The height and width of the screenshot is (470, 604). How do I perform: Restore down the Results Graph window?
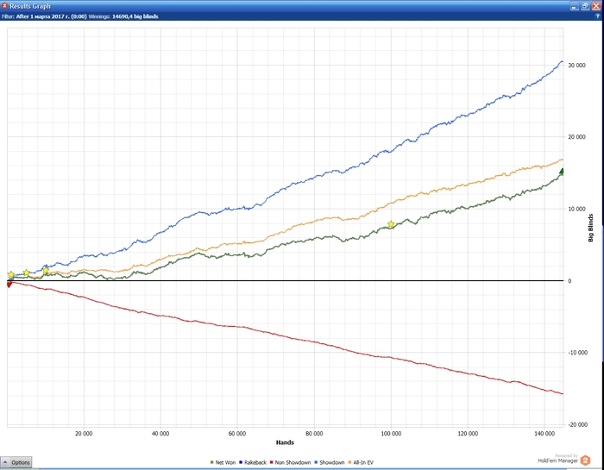585,6
